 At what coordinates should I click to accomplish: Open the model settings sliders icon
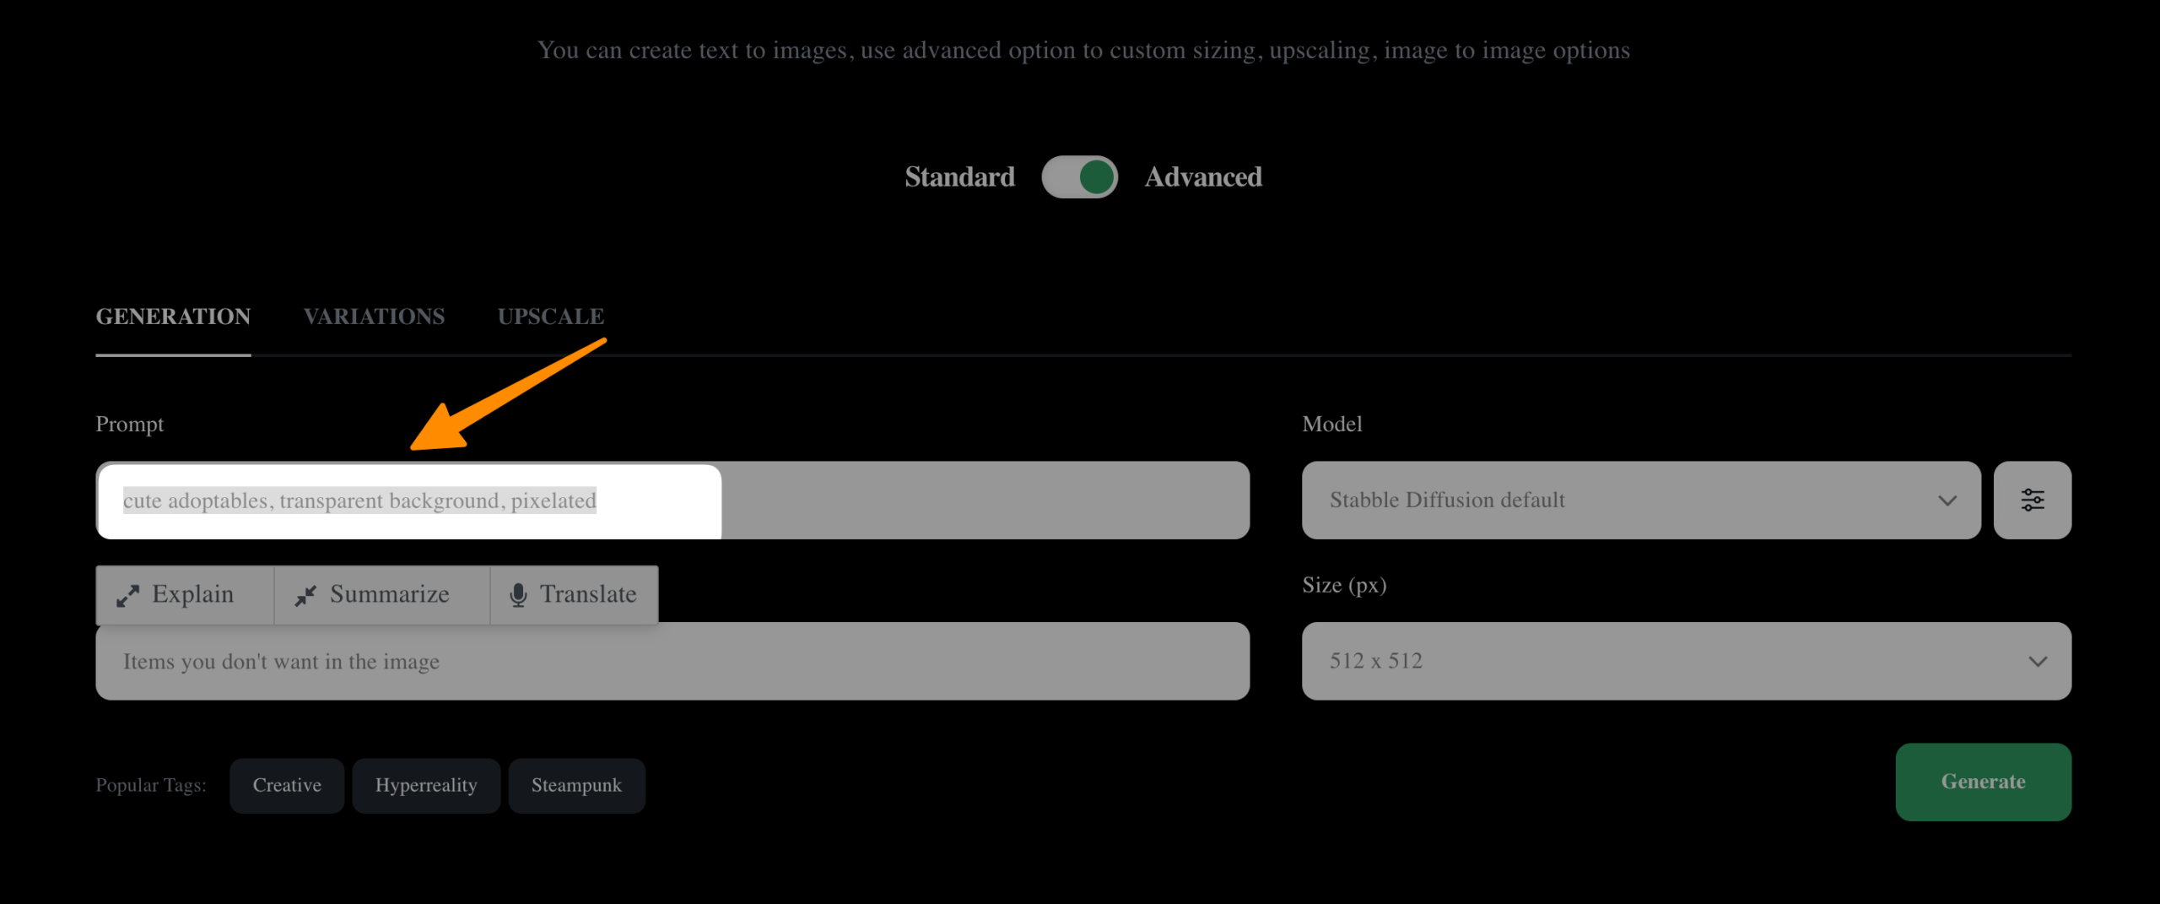2032,500
